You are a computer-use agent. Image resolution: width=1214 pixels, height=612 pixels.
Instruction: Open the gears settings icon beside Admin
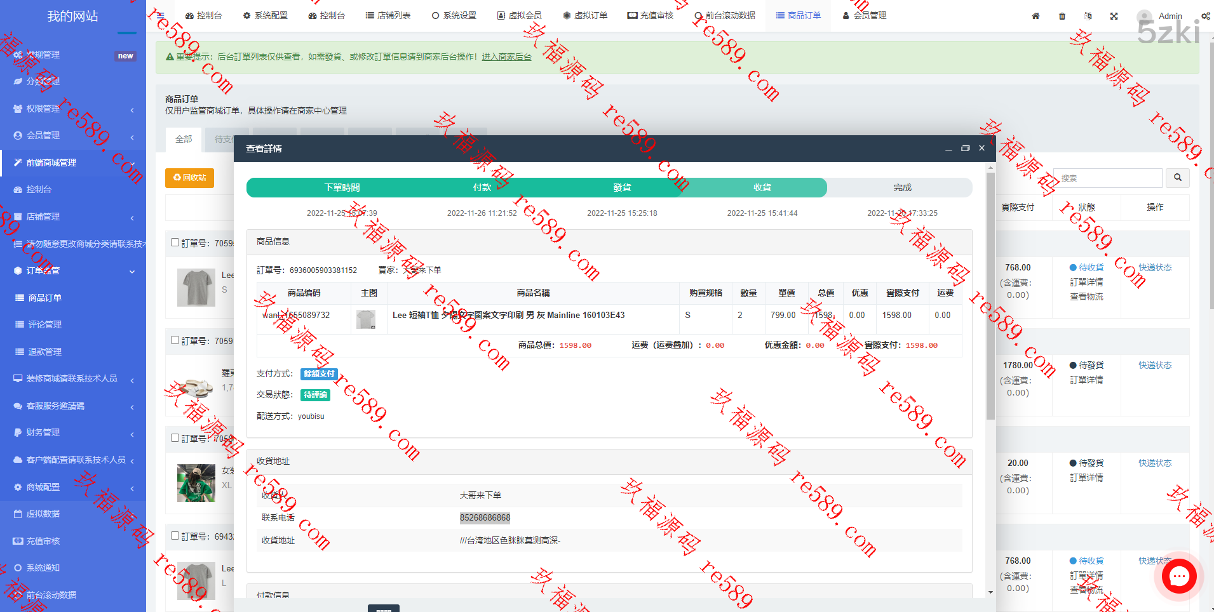(1205, 16)
